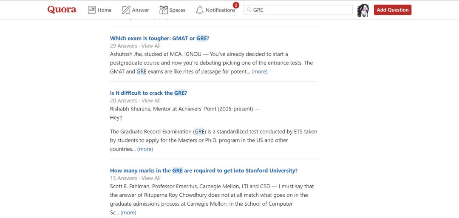Go to the Home tab label
The width and height of the screenshot is (459, 218).
[x=105, y=10]
